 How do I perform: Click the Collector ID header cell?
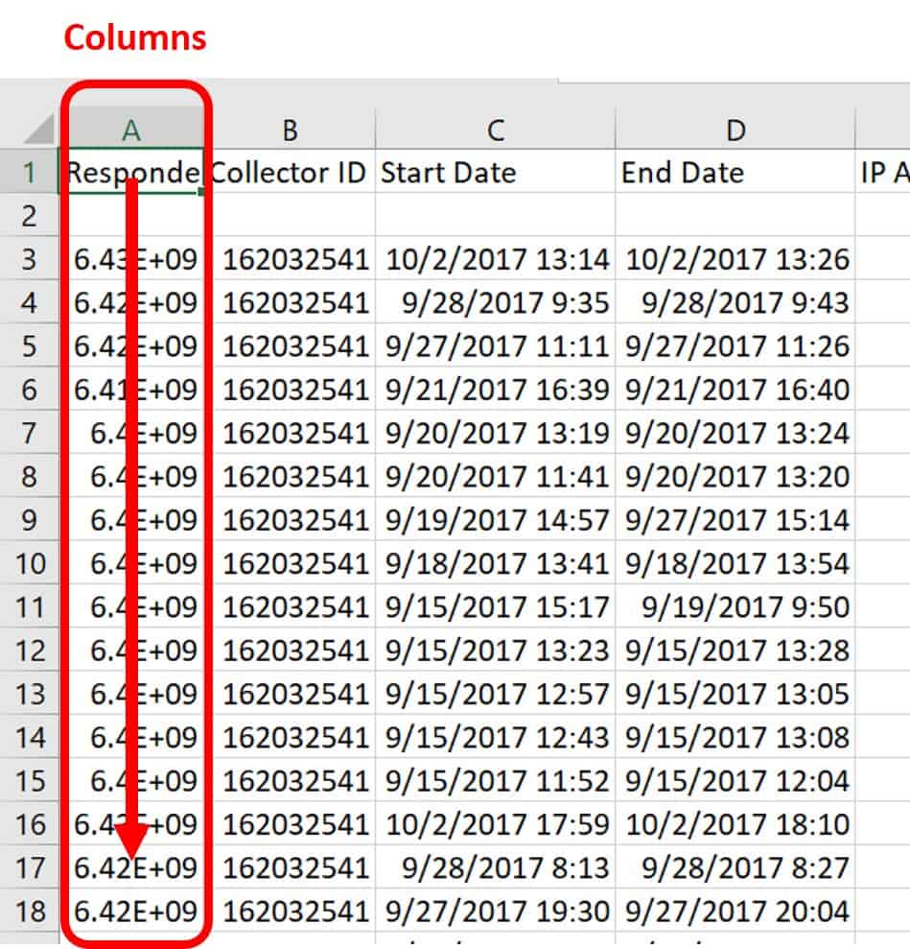[x=291, y=173]
